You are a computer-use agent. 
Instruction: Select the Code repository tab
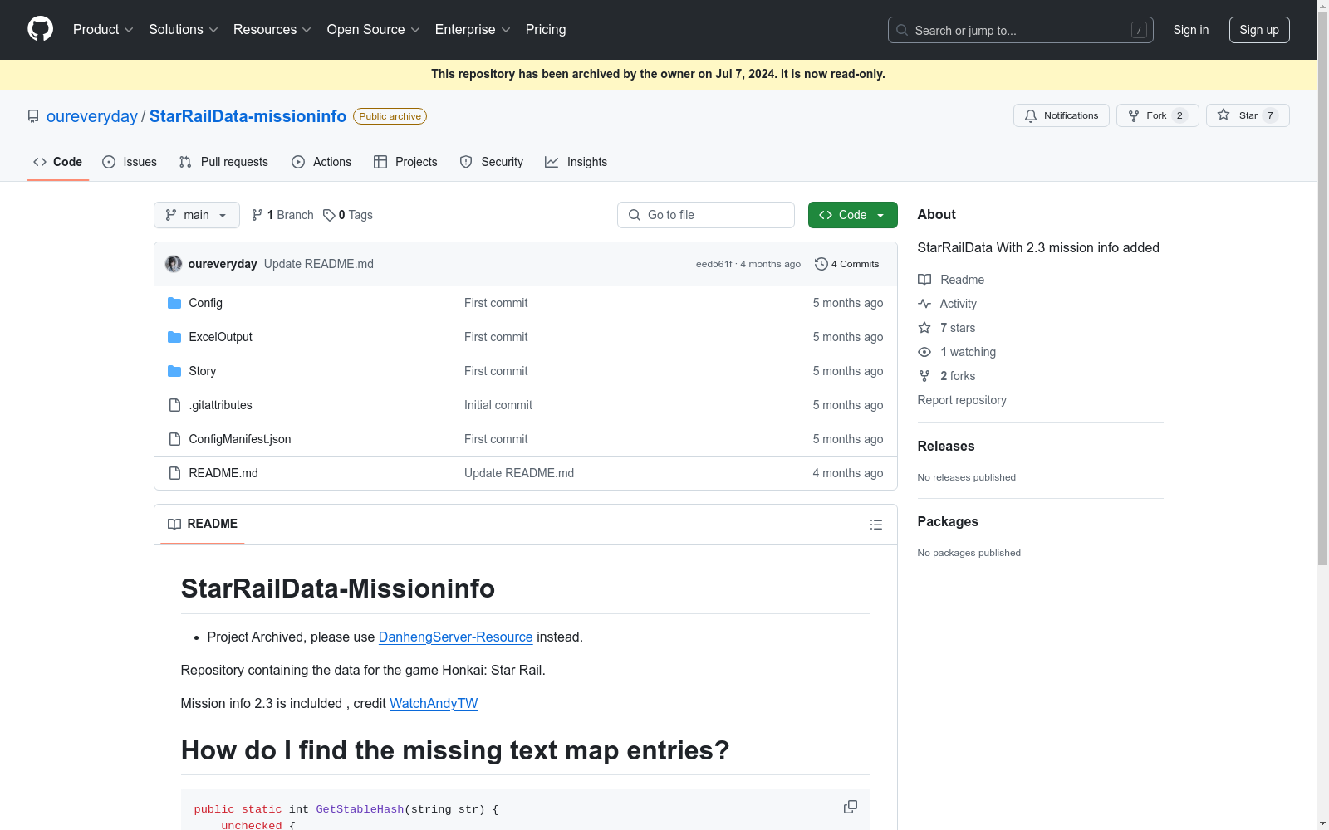[x=58, y=162]
